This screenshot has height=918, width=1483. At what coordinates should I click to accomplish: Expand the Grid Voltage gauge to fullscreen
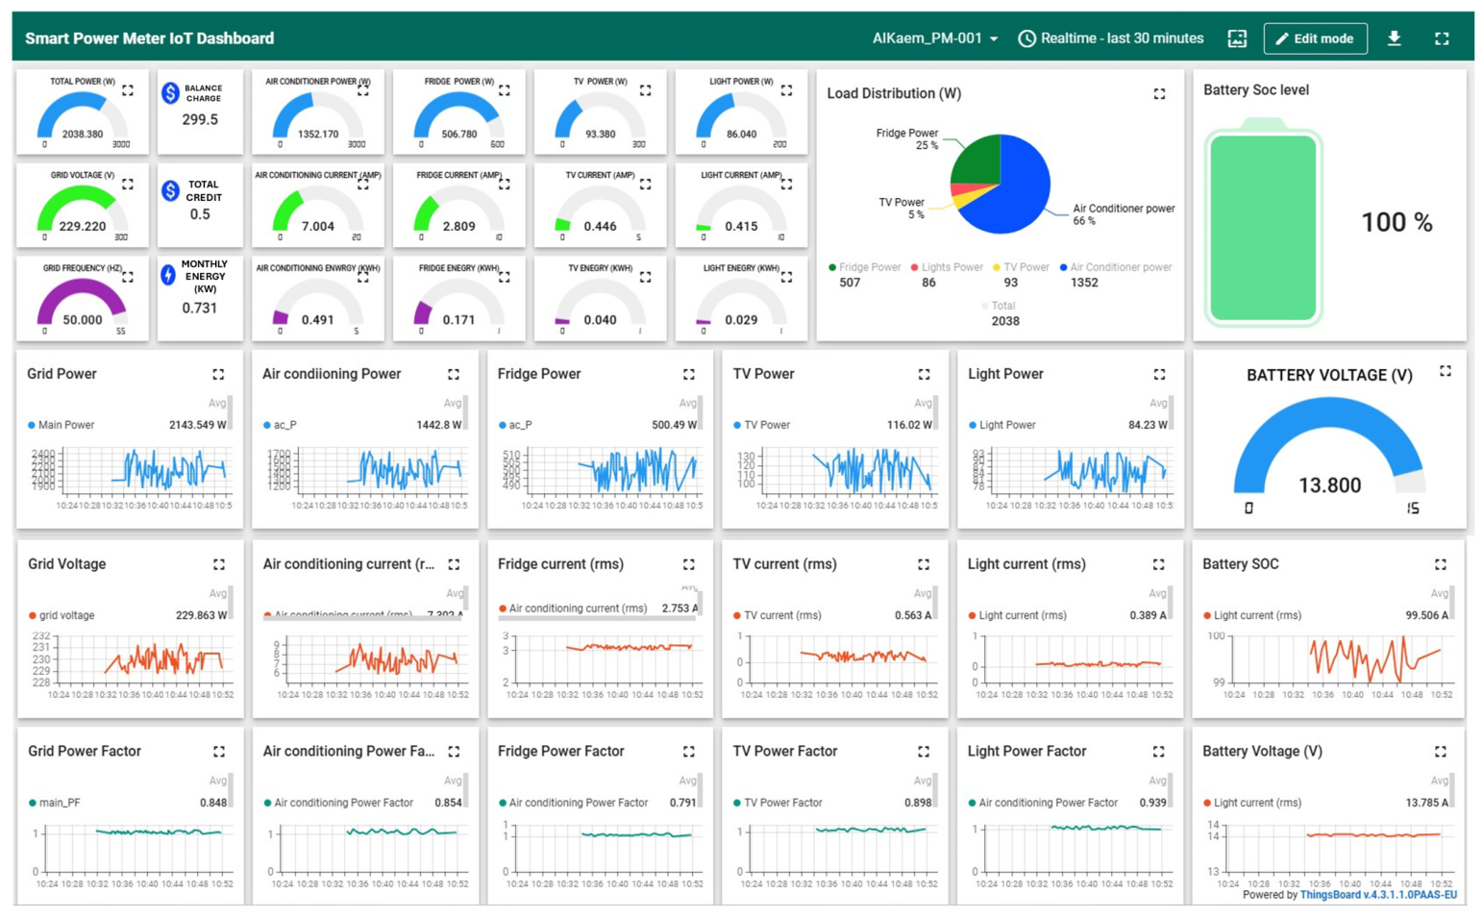[x=128, y=184]
